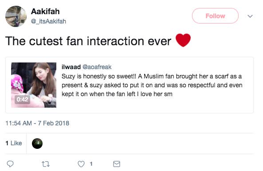Select the main tweet text 'The cutest fan interaction ever'
Viewport: 263px width, 171px height.
pyautogui.click(x=88, y=41)
